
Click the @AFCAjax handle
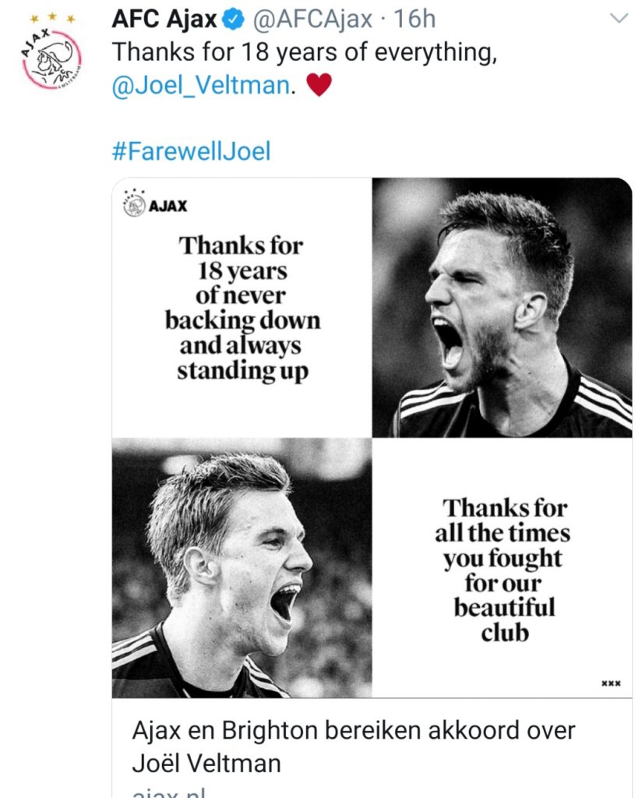[x=312, y=19]
